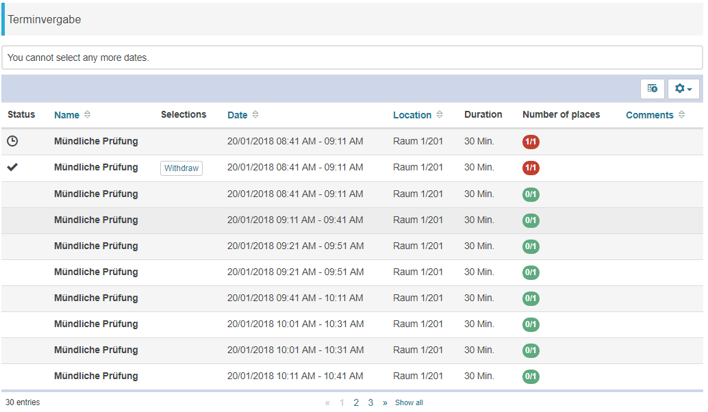Click Show all entries link
The image size is (708, 412).
tap(409, 402)
